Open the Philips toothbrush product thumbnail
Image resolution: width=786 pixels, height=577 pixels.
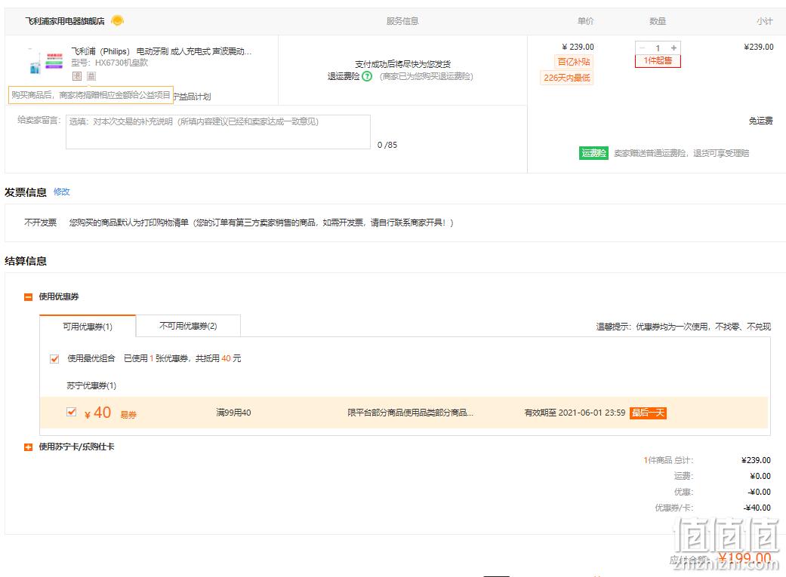click(x=46, y=62)
